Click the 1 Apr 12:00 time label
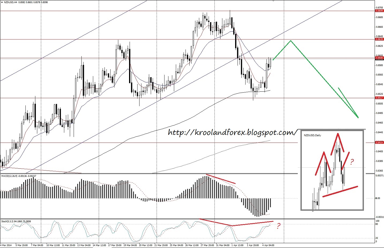The image size is (384, 248). 238,245
